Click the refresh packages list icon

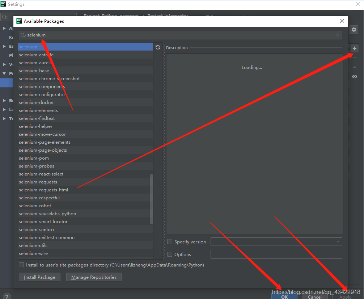click(158, 47)
